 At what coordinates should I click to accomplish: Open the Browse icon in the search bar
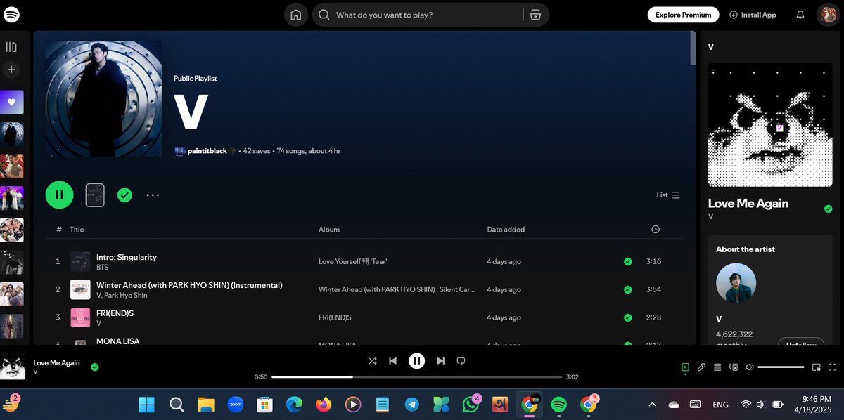pyautogui.click(x=535, y=15)
